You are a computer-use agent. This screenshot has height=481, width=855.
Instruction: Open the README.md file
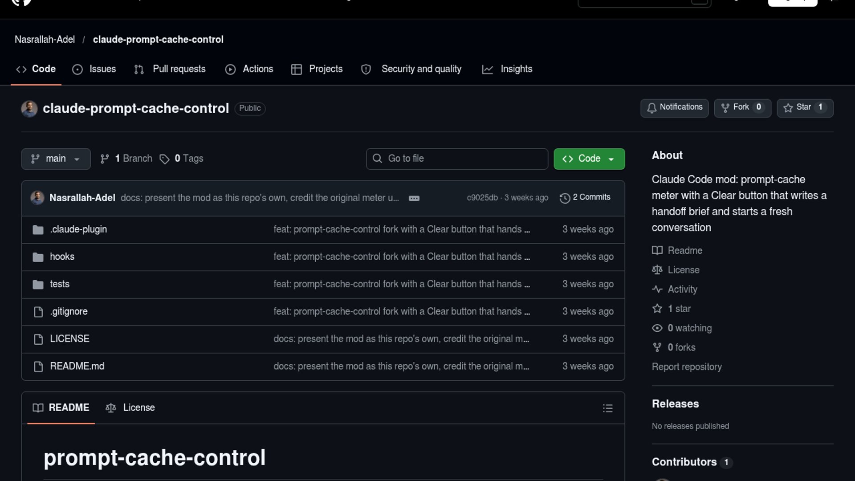pyautogui.click(x=77, y=366)
